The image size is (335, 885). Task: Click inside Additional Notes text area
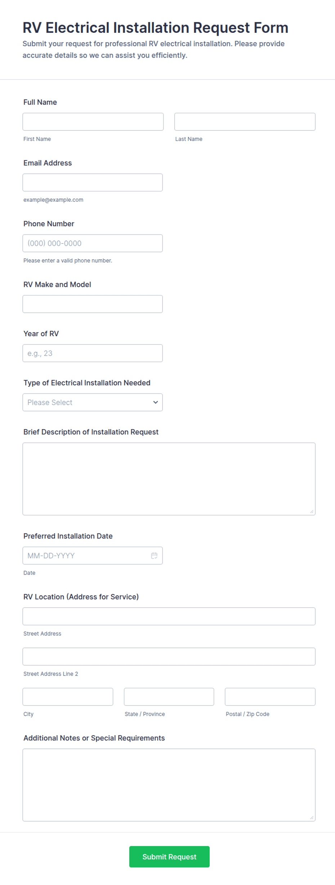pos(169,785)
